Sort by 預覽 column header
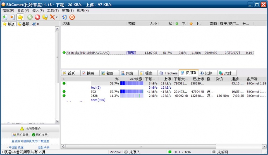268x155 pixels. [132, 24]
